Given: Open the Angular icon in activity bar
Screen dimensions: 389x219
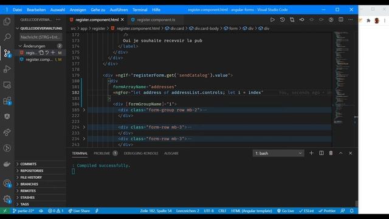Looking at the screenshot, I should coord(7,116).
